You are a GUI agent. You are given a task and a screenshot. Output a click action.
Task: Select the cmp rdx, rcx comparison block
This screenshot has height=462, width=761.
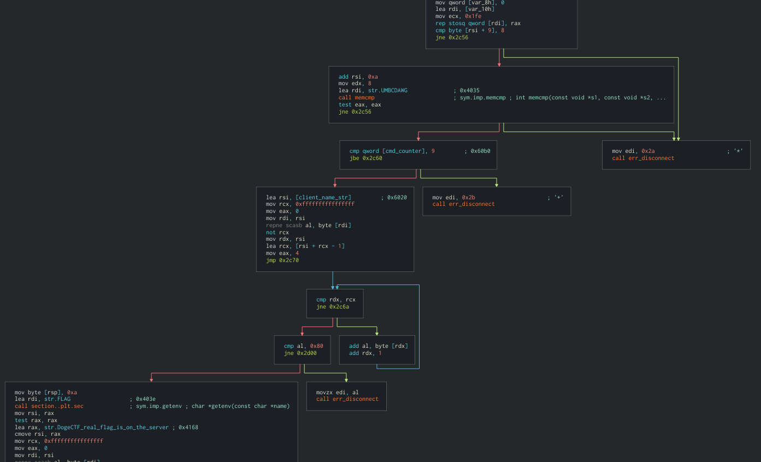coord(335,299)
